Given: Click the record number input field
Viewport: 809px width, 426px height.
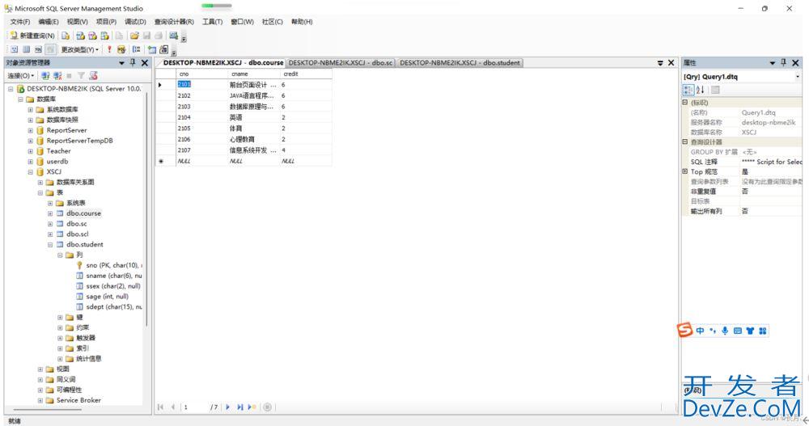Looking at the screenshot, I should [194, 407].
